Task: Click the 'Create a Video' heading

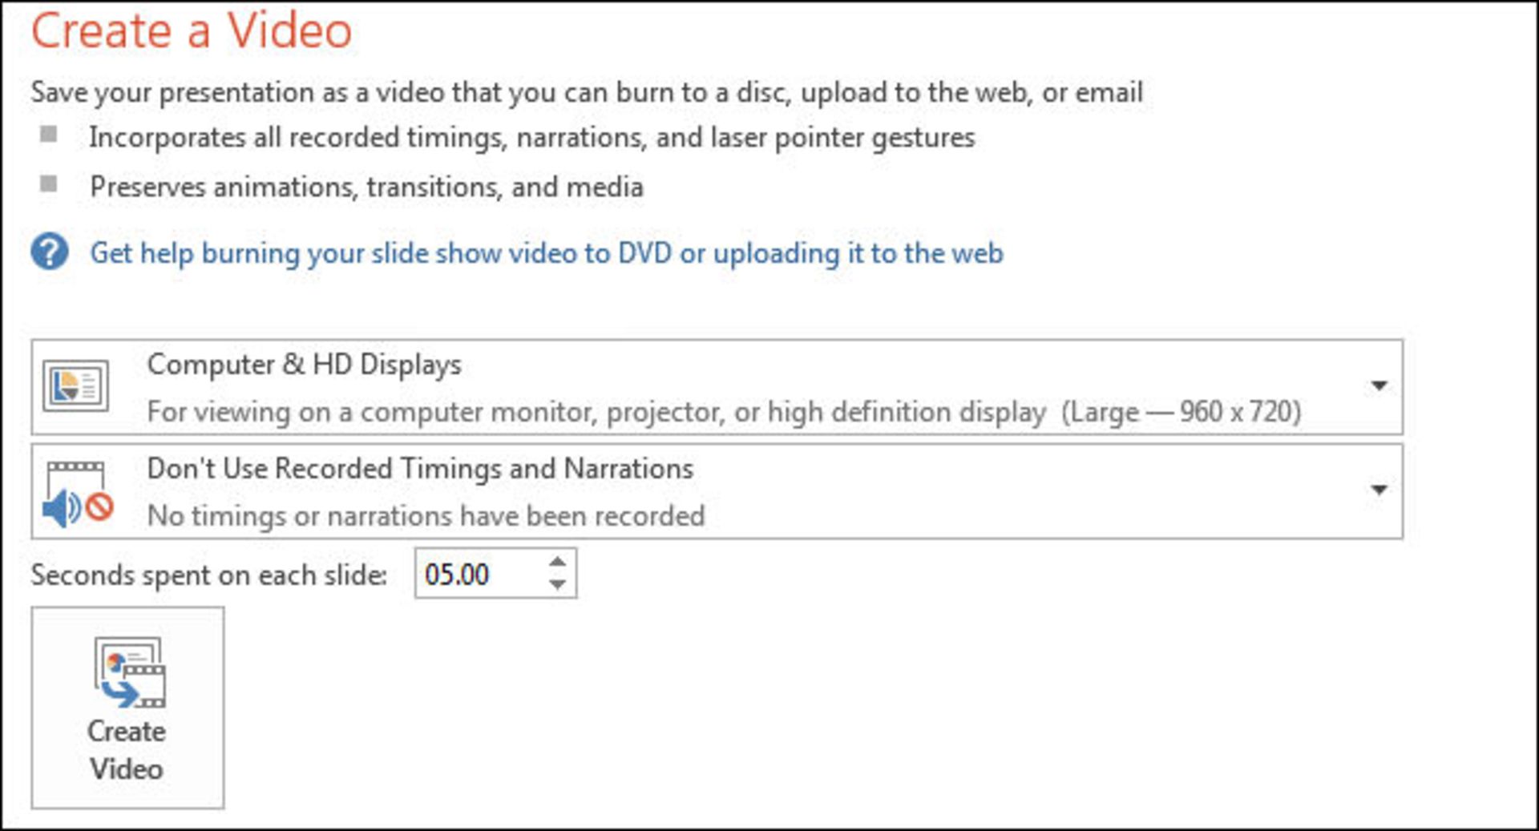Action: pyautogui.click(x=192, y=31)
